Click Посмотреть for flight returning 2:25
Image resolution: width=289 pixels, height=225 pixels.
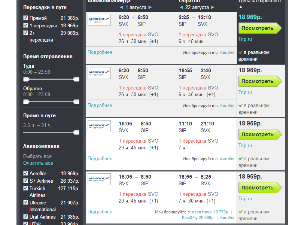point(260,28)
